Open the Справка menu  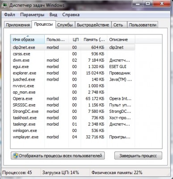[71, 15]
